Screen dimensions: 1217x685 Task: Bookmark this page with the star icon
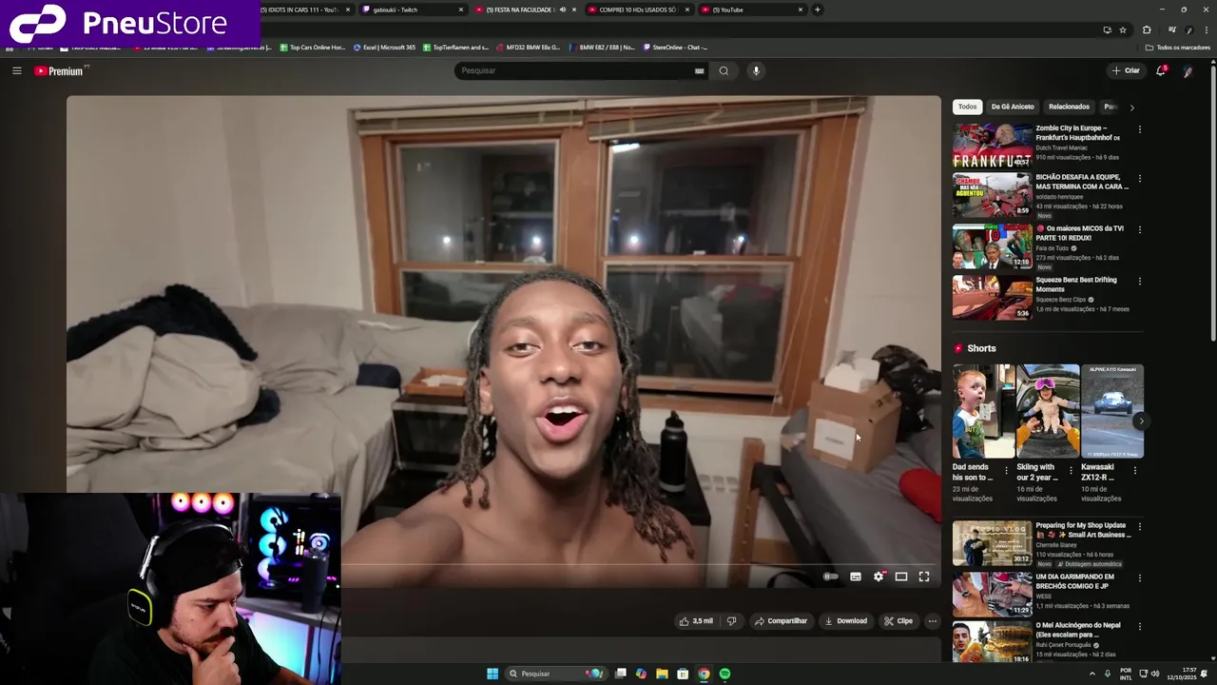click(1123, 30)
